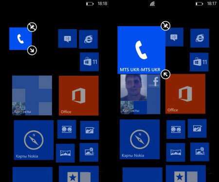This screenshot has height=182, width=219.
Task: Open Контакты tile with the face photo
Action: (140, 94)
